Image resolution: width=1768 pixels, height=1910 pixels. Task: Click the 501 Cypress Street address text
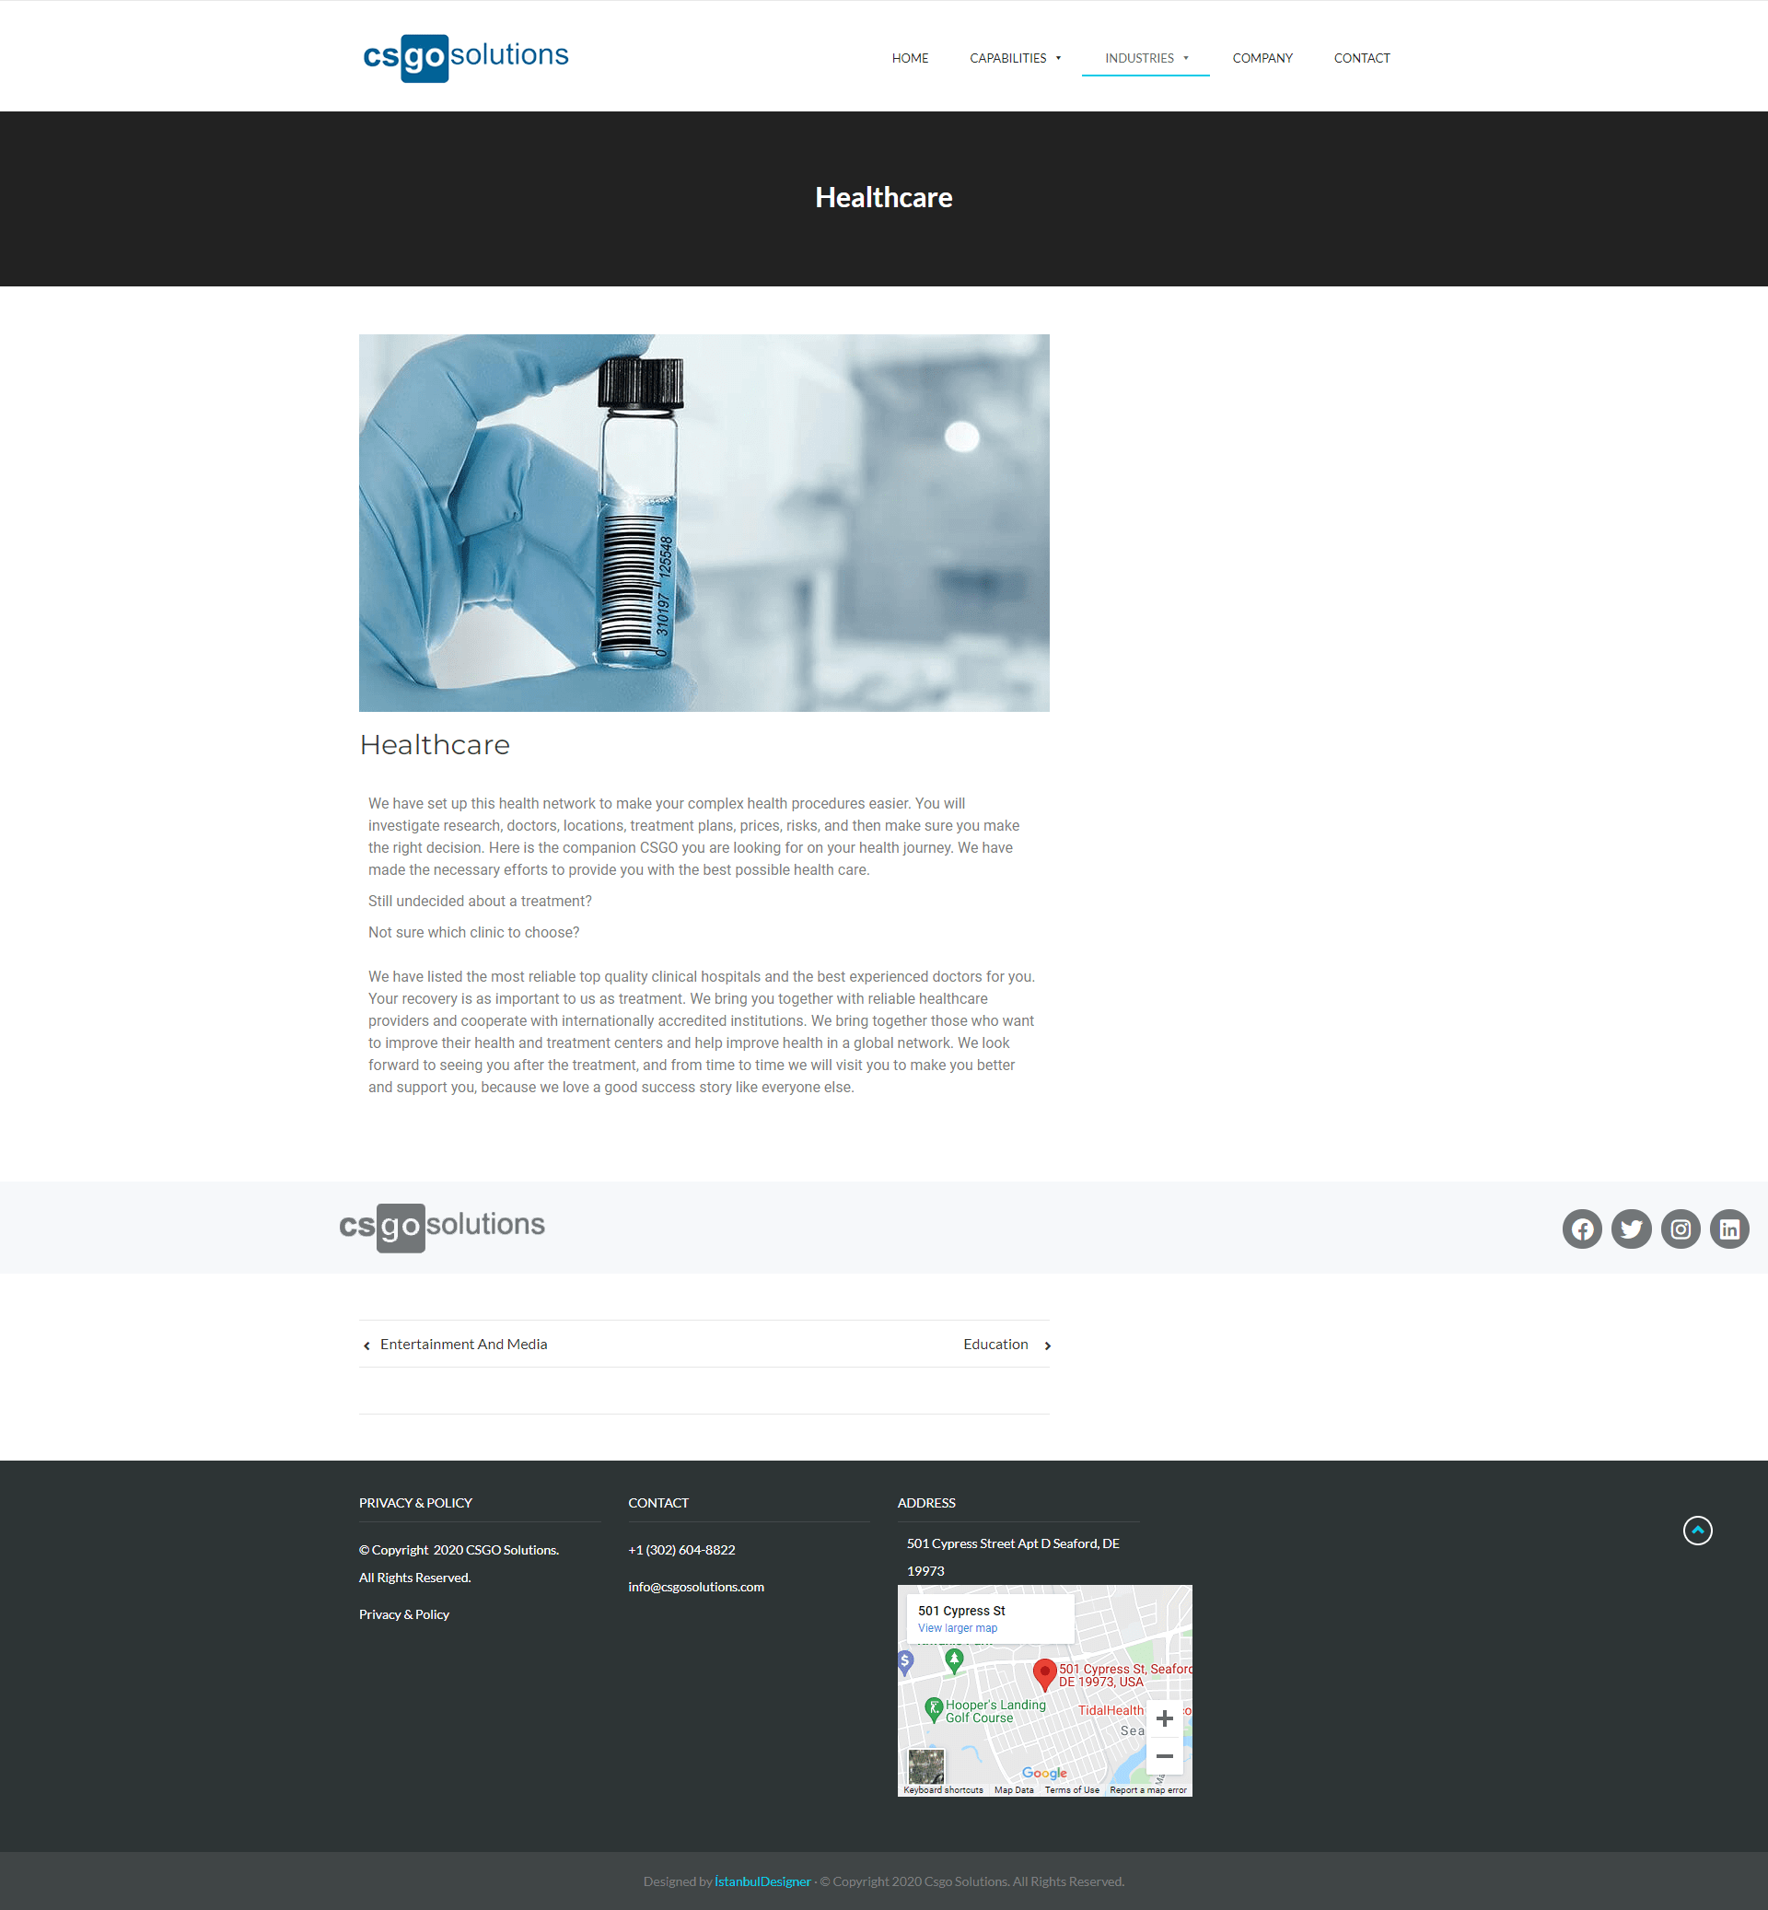point(1013,1557)
